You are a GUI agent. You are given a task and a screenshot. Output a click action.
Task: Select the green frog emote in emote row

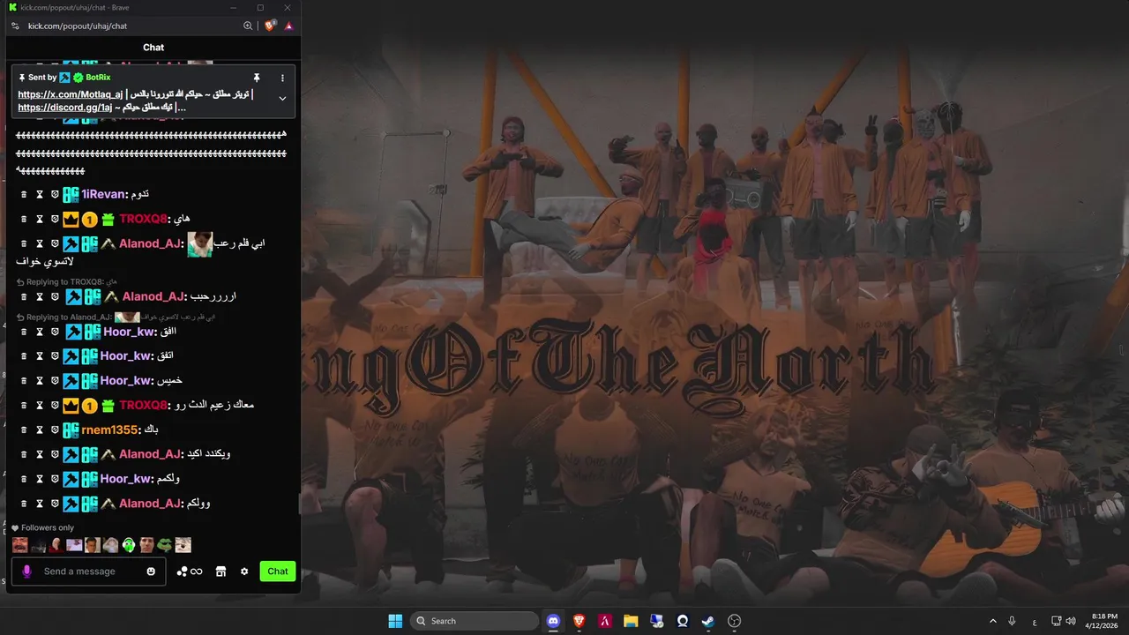[164, 545]
